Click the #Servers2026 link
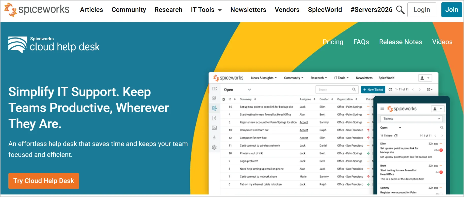Screen dimensions: 464x197 [x=371, y=10]
